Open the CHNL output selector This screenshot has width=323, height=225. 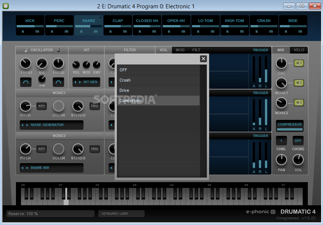(x=281, y=141)
